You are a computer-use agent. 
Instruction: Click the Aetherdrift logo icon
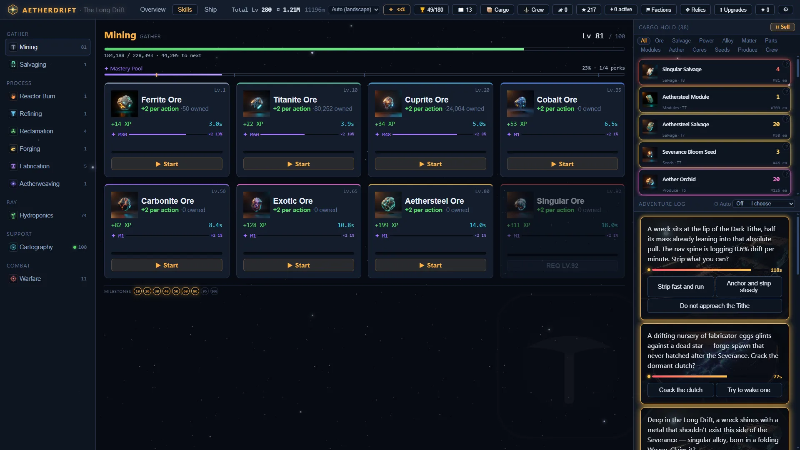(13, 10)
